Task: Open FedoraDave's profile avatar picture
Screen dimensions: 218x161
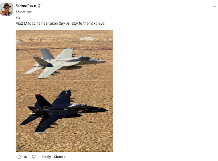Action: [7, 9]
